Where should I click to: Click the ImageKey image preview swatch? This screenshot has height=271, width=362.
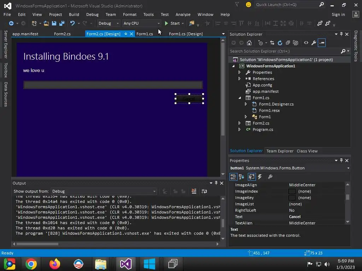[292, 198]
